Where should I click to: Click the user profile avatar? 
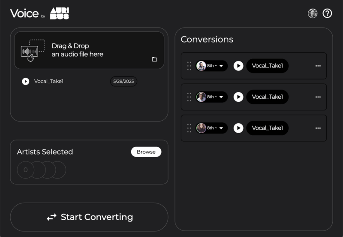313,13
